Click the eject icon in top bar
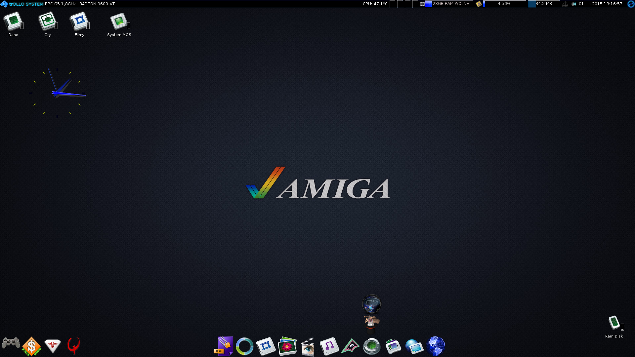 coord(565,4)
